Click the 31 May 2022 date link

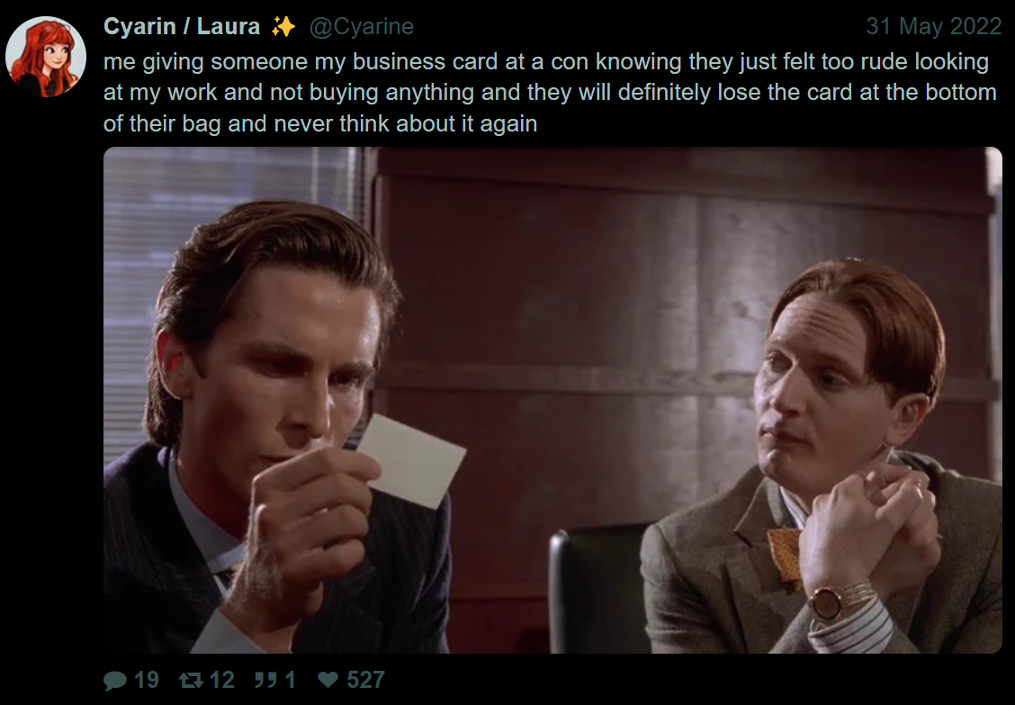933,27
